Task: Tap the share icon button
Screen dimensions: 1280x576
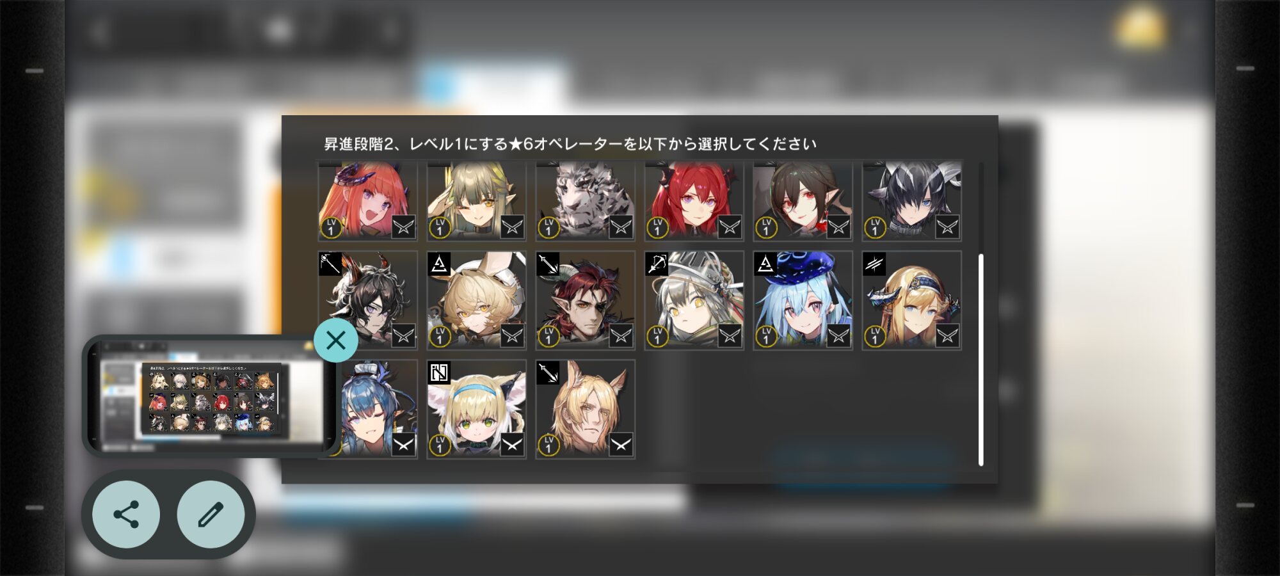Action: point(126,515)
